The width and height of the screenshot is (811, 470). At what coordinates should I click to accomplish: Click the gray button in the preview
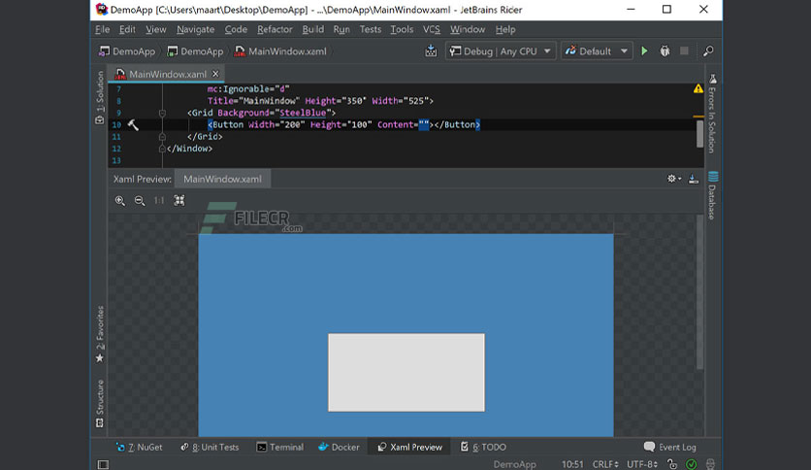click(x=406, y=373)
